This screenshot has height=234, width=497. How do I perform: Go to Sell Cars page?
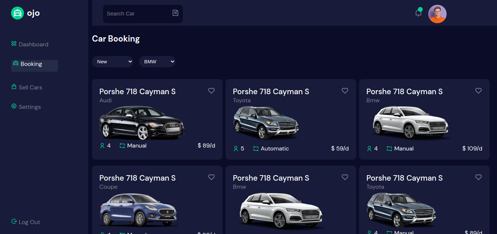27,87
